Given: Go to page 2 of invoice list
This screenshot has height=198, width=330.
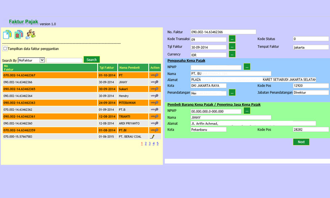Looking at the screenshot, I should pos(146,144).
